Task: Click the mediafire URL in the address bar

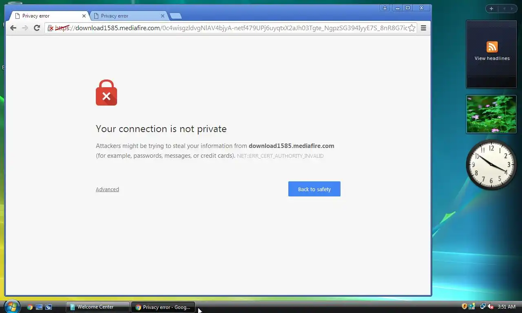Action: pyautogui.click(x=232, y=28)
